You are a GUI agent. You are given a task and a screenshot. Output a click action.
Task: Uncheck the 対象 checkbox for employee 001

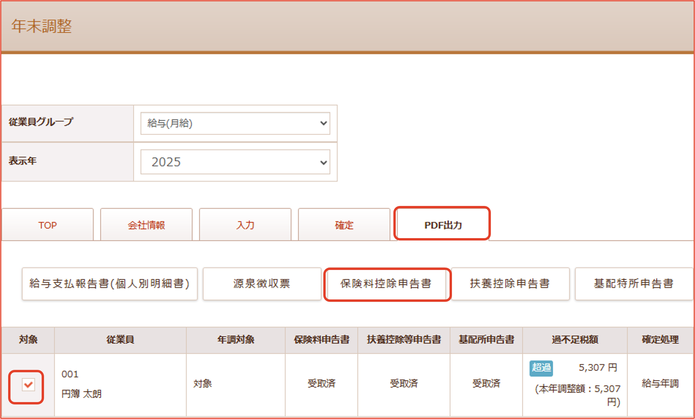pos(28,384)
